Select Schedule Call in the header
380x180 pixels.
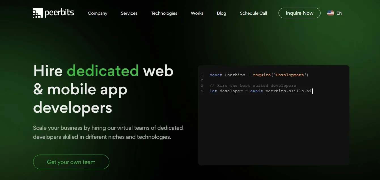tap(253, 13)
